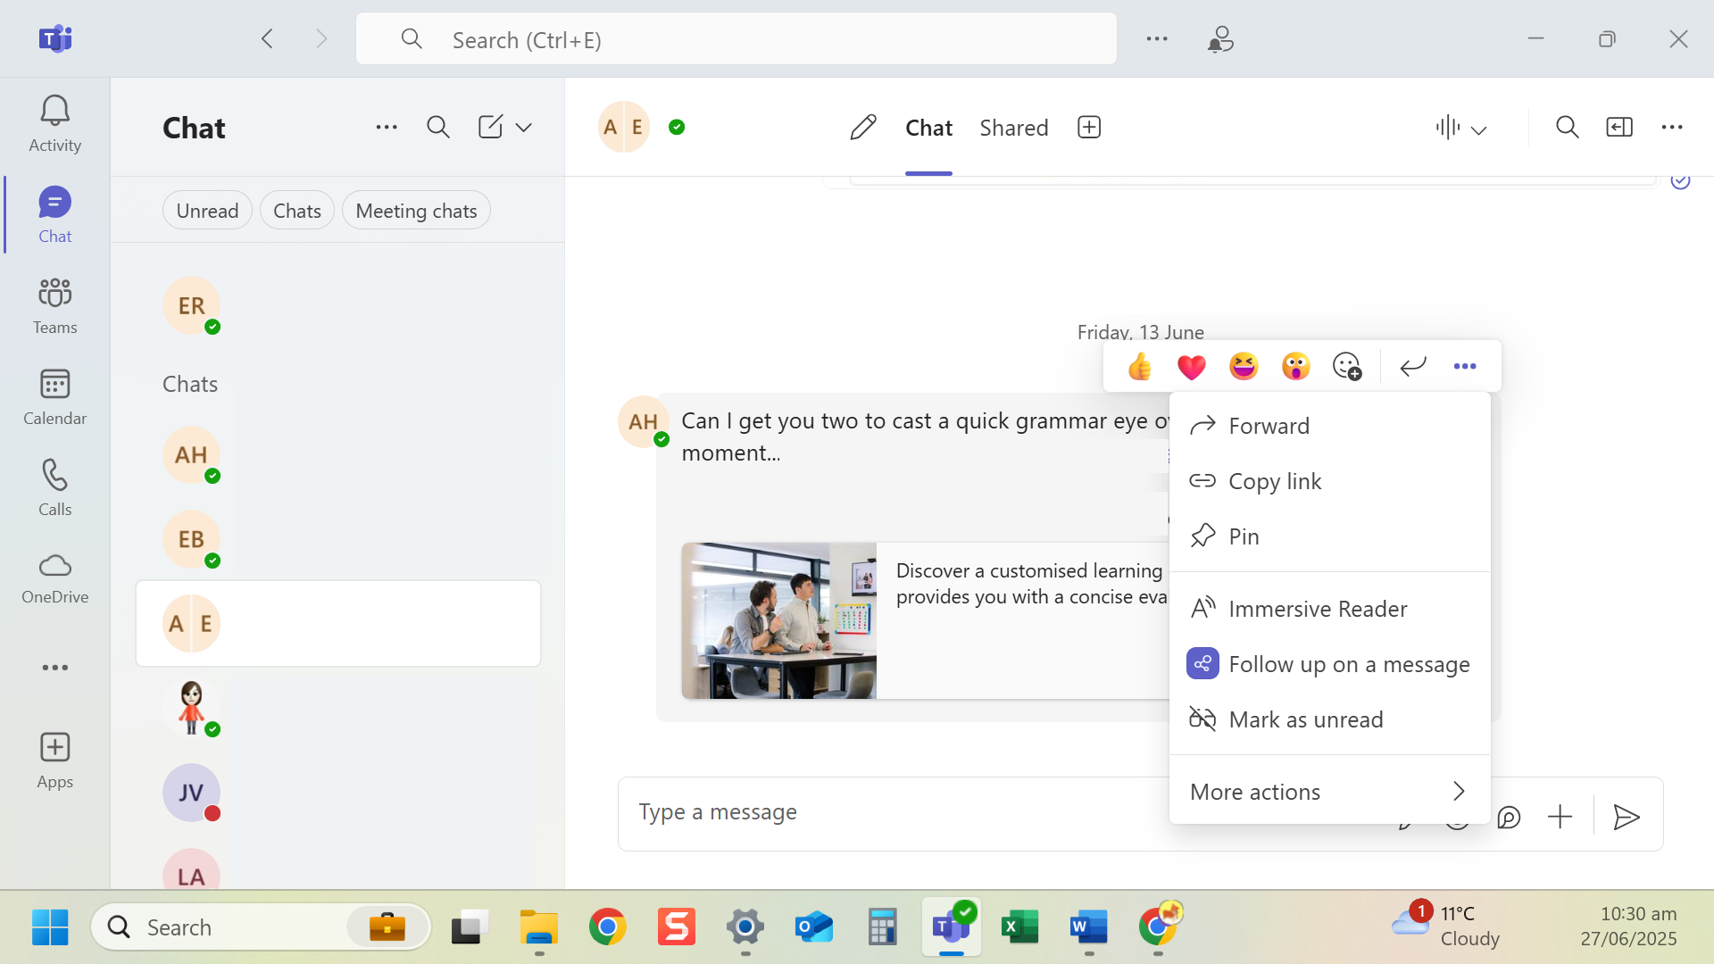1714x964 pixels.
Task: Edit the group chat name pencil icon
Action: (862, 128)
